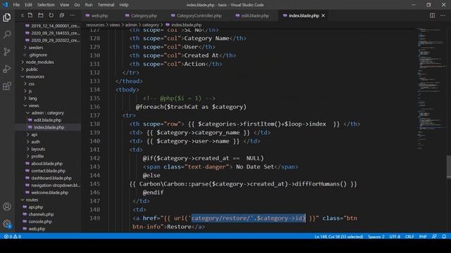
Task: Collapse the resources folder
Action: tap(35, 77)
